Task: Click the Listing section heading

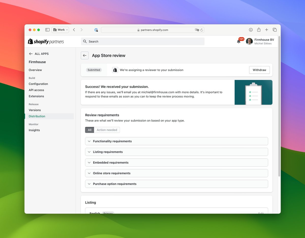Action: click(x=90, y=202)
